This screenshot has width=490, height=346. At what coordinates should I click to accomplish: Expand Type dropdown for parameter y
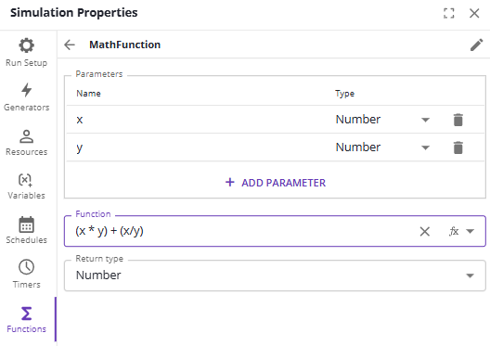pyautogui.click(x=425, y=147)
